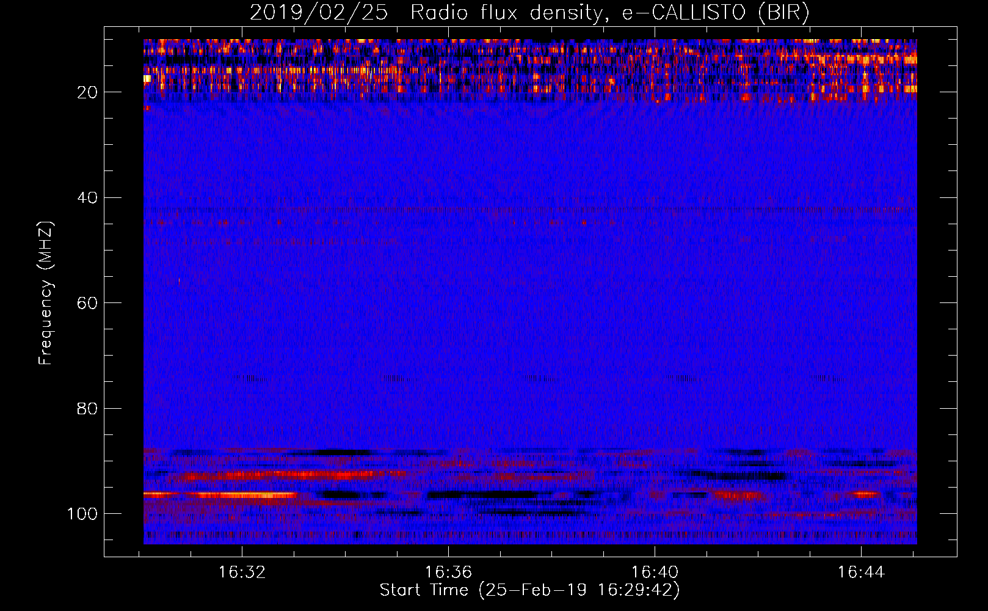Click the 16:32 time tick label
Image resolution: width=988 pixels, height=611 pixels.
coord(242,573)
